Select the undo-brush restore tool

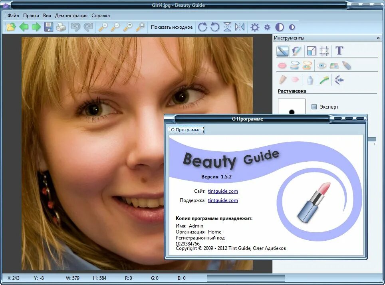[x=296, y=51]
